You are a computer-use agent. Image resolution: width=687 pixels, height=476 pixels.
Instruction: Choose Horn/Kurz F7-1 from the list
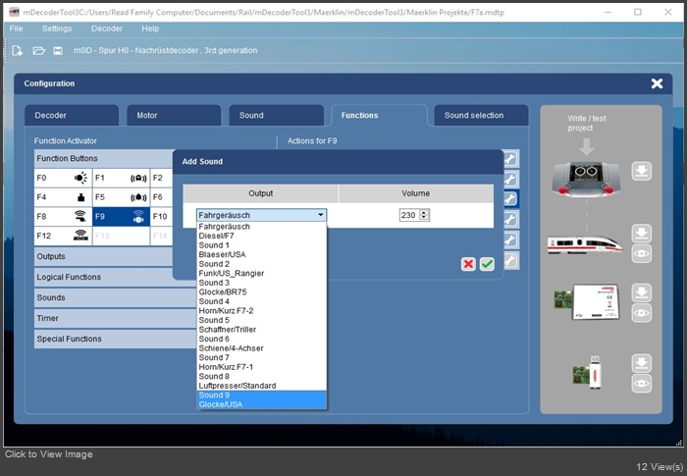point(262,367)
